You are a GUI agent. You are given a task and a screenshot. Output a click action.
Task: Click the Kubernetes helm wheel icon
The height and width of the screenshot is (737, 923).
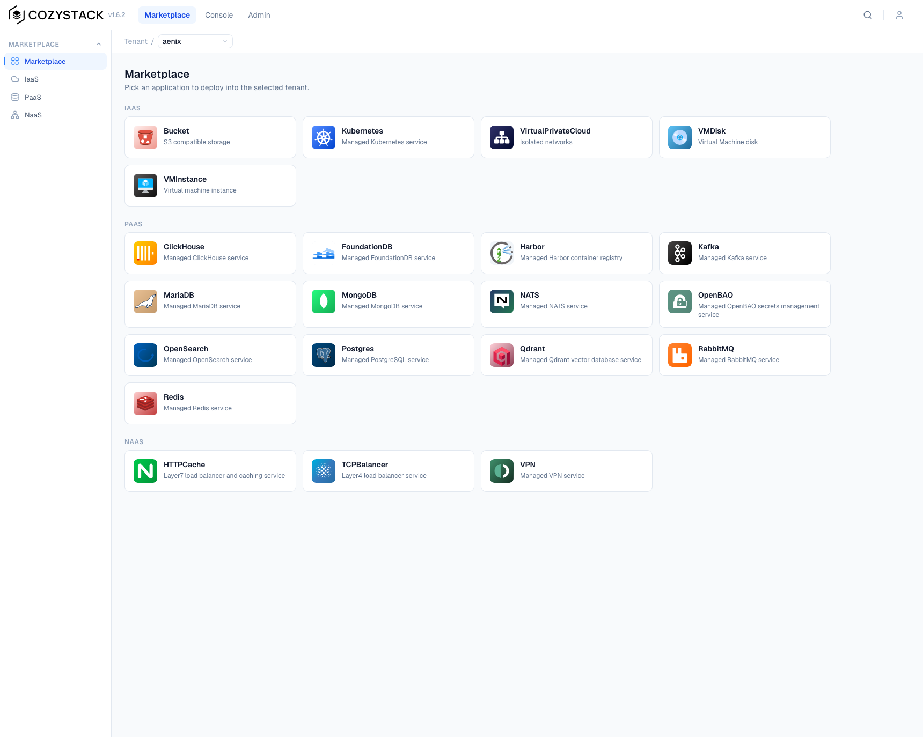click(324, 137)
